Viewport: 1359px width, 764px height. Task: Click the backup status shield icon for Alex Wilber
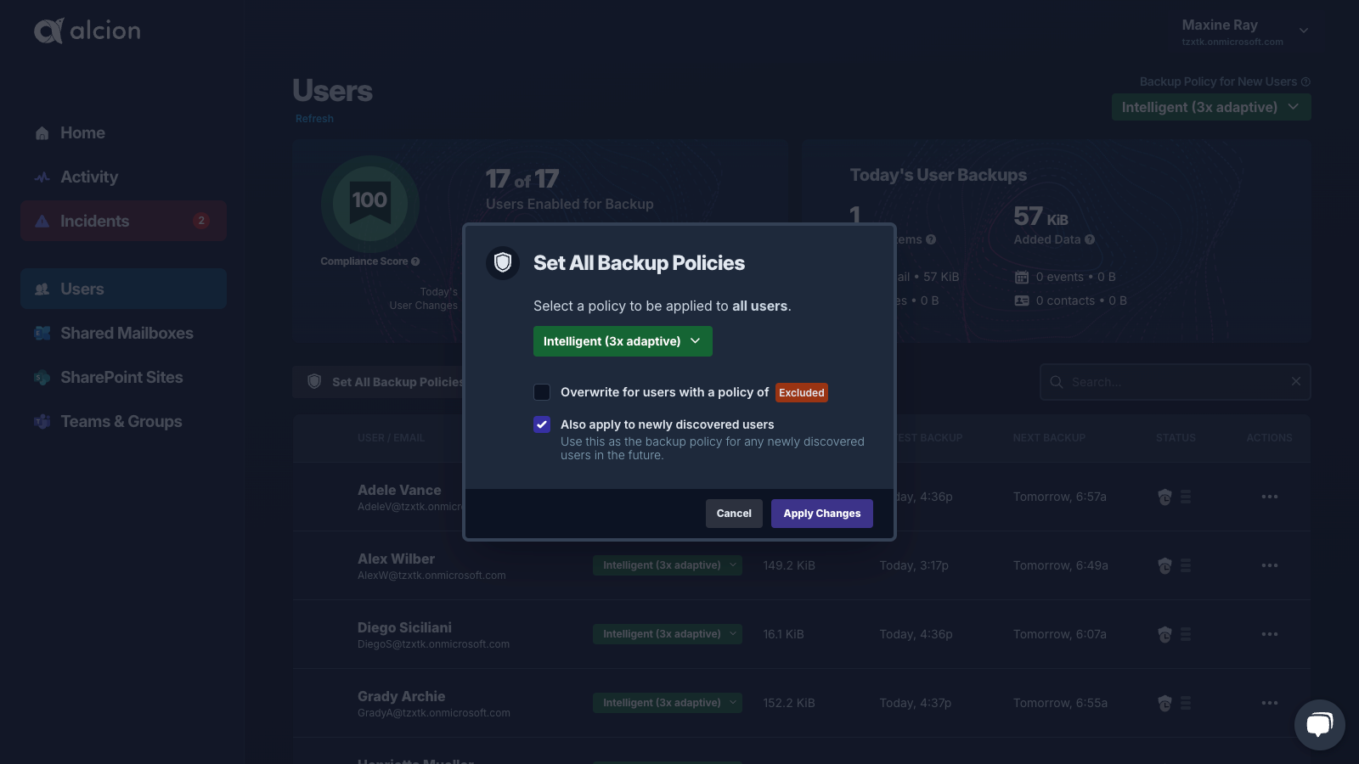point(1164,565)
